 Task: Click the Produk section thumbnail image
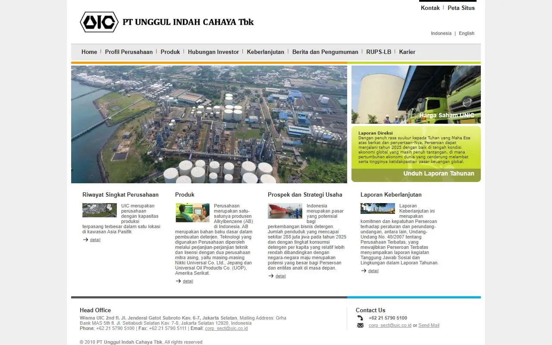[x=192, y=213]
